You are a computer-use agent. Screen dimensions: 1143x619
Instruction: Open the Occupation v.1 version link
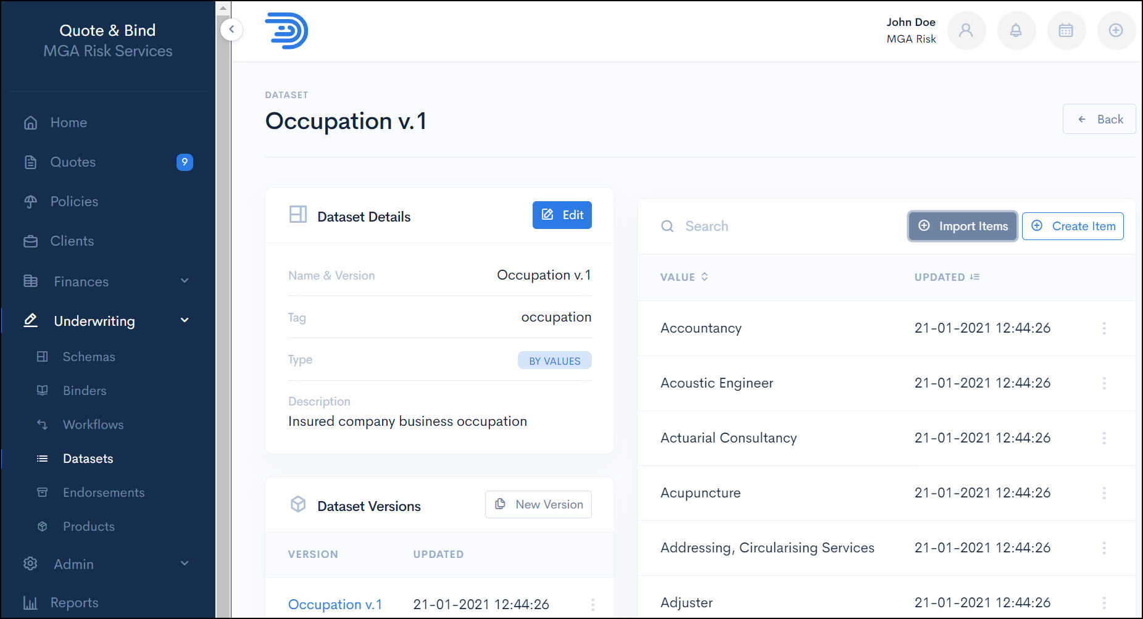tap(335, 605)
